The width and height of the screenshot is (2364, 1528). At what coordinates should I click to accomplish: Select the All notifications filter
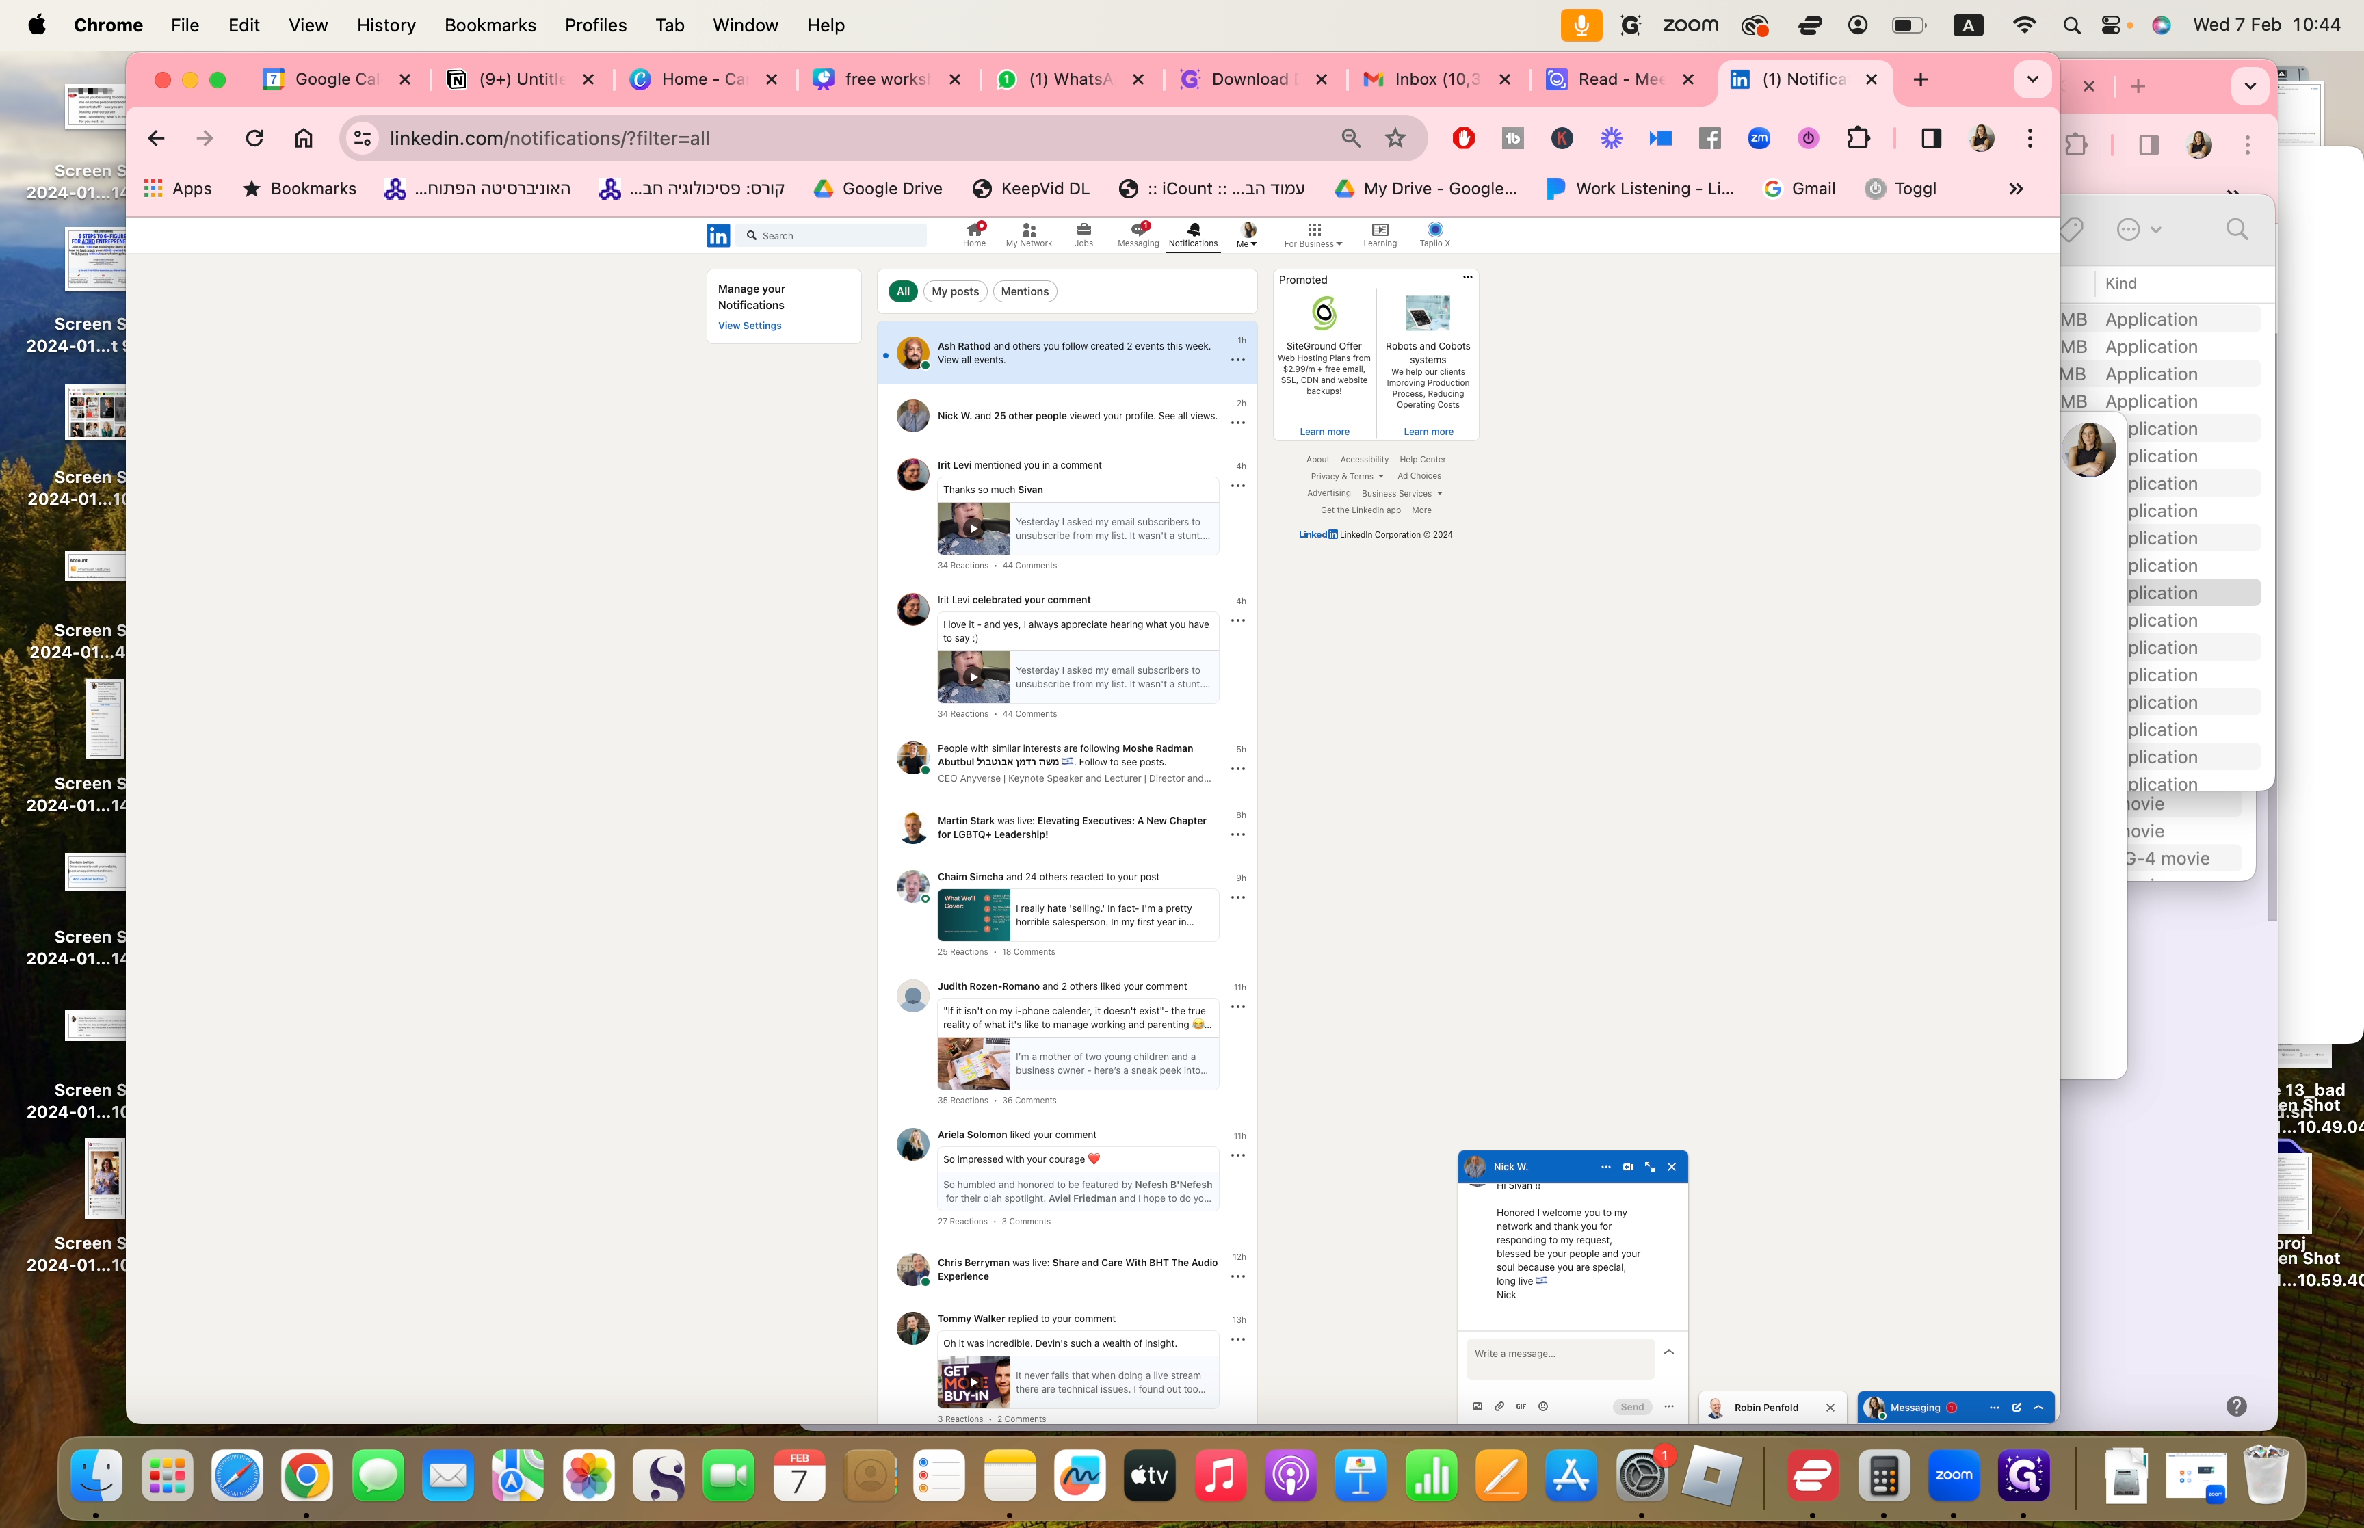point(903,291)
